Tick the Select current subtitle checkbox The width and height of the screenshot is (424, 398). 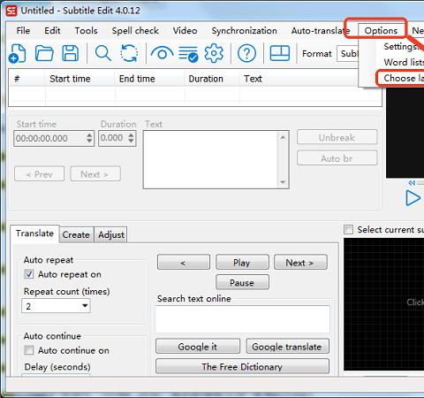(348, 229)
